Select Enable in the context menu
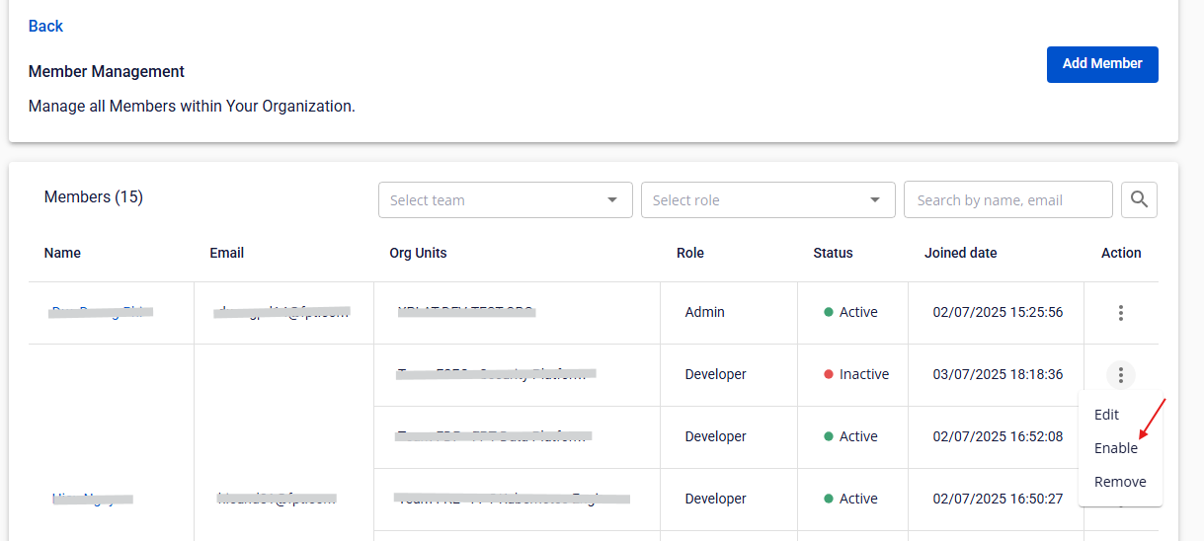The width and height of the screenshot is (1204, 541). (x=1115, y=448)
